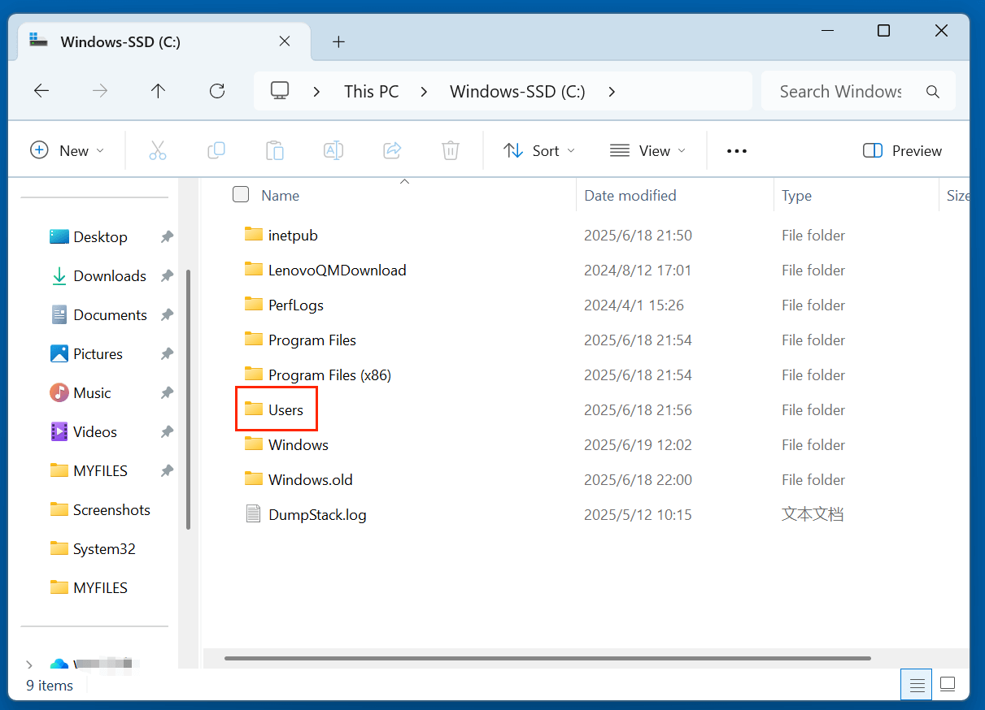Open the Downloads folder from the sidebar
This screenshot has width=985, height=710.
pos(109,275)
